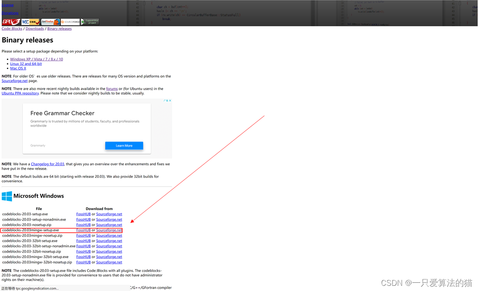Go to Code::Blocks breadcrumb link
Screen dimensions: 479x291
(12, 28)
